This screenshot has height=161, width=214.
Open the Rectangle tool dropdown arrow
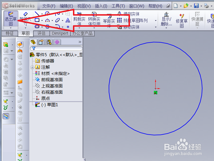pos(42,20)
